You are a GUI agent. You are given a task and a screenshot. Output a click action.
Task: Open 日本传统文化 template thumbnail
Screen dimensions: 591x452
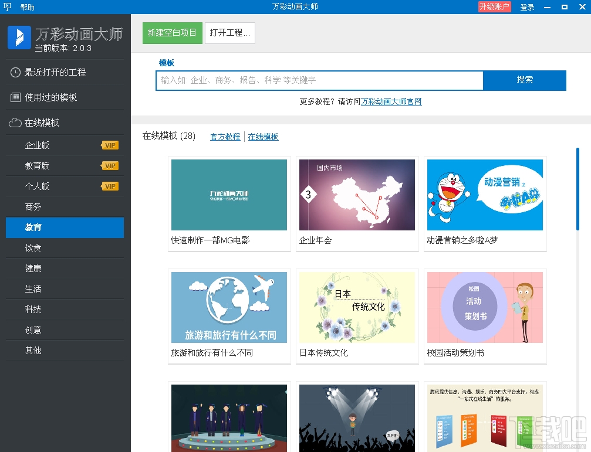tap(357, 307)
